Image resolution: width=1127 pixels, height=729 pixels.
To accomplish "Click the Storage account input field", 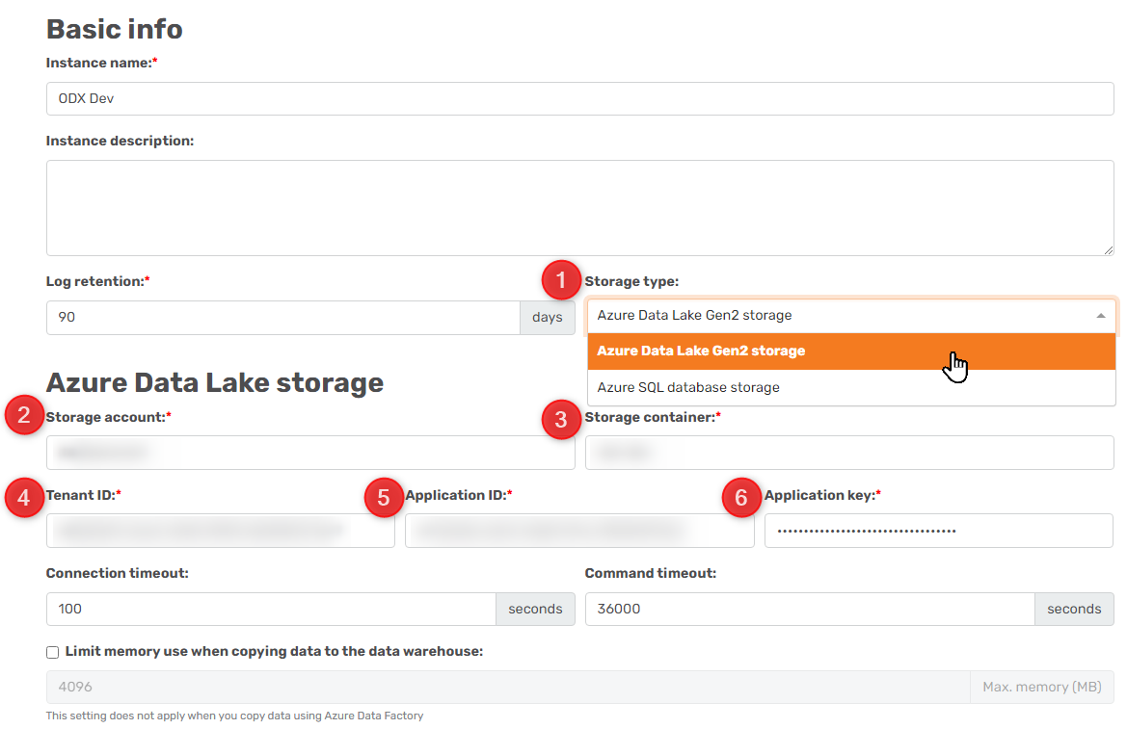I will [310, 453].
